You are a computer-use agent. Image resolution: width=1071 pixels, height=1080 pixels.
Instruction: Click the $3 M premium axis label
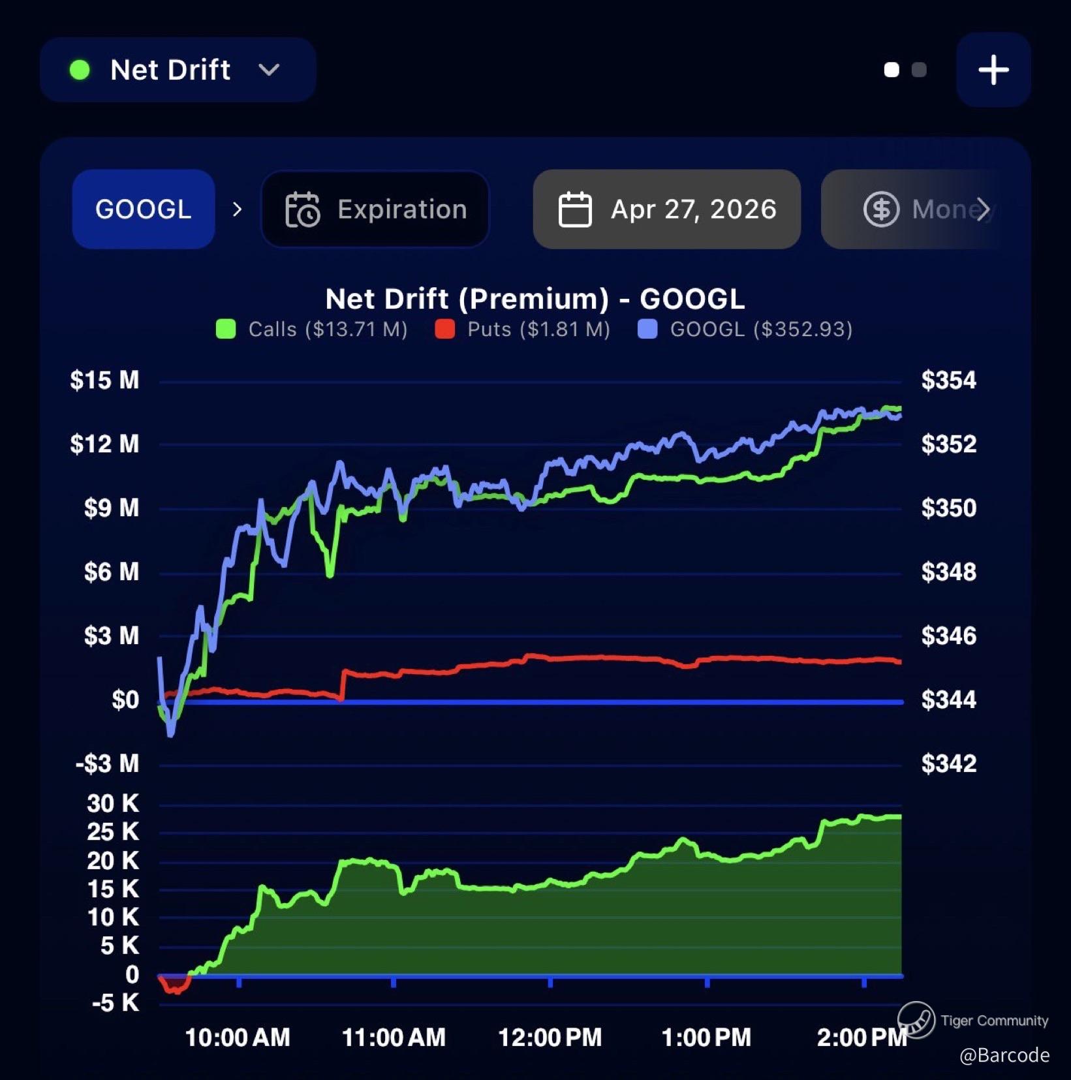tap(112, 636)
